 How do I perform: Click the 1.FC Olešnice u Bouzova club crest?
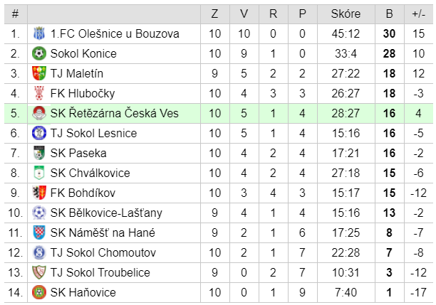tap(39, 33)
